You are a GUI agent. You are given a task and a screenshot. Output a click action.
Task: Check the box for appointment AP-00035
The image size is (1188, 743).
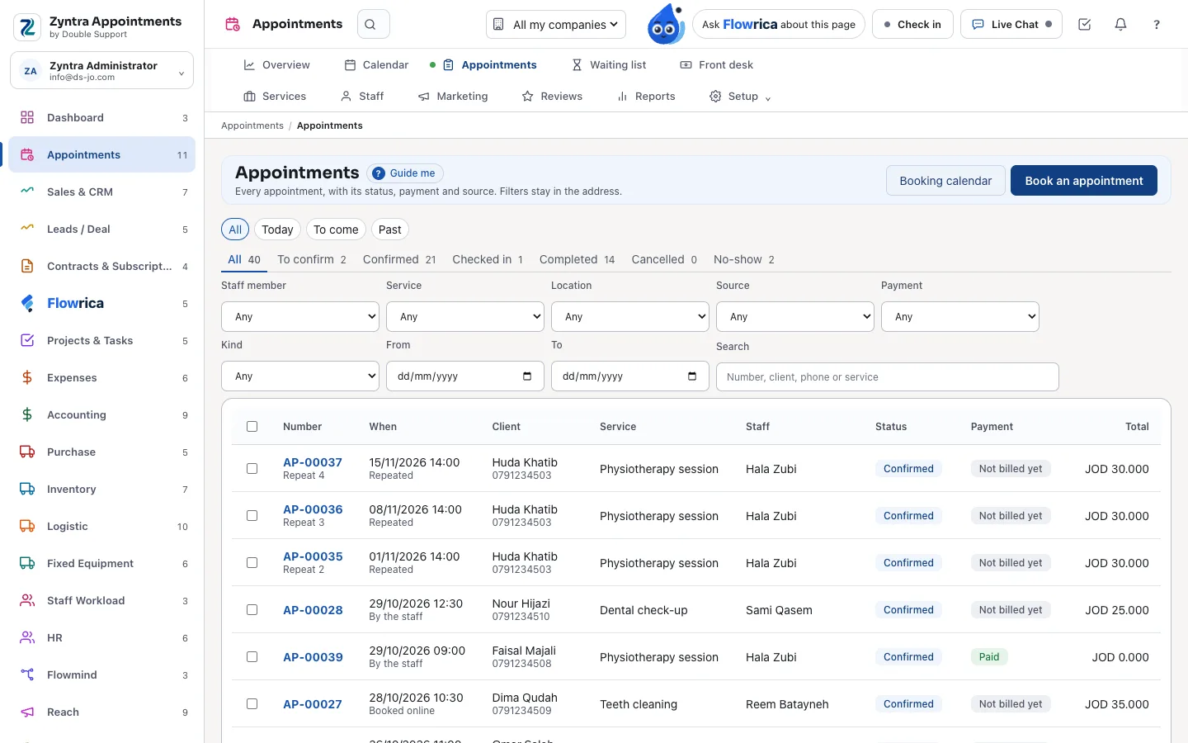(x=252, y=562)
